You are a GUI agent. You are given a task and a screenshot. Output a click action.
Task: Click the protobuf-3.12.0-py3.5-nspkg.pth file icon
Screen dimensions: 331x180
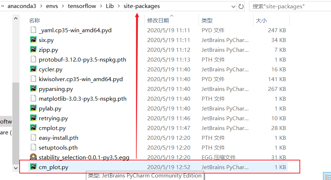coord(33,59)
